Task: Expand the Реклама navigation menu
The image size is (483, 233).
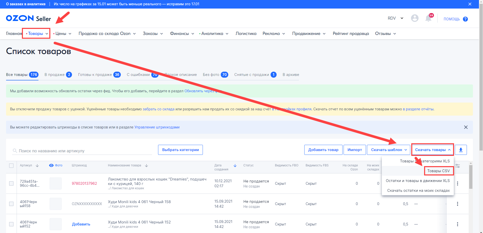Action: tap(274, 34)
